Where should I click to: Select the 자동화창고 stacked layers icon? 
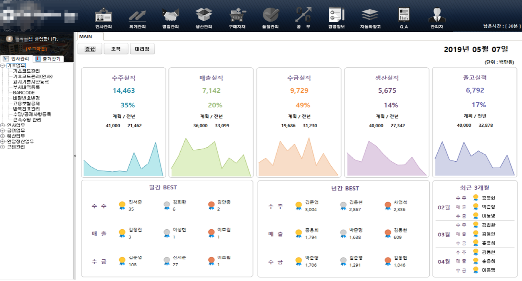pos(370,16)
